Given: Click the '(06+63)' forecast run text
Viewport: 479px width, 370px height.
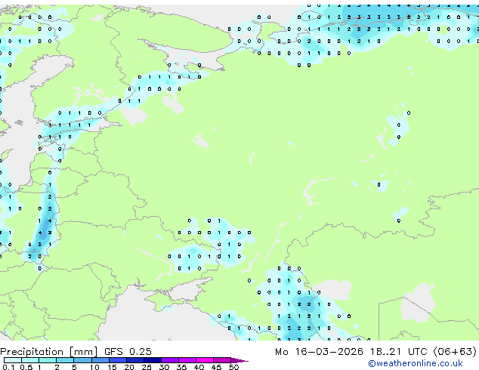Looking at the screenshot, I should pyautogui.click(x=455, y=352).
